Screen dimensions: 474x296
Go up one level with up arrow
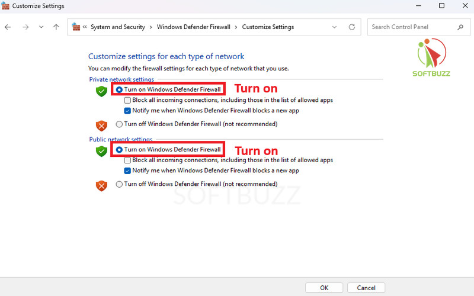coord(56,27)
